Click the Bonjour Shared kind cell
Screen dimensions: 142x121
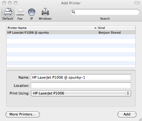pos(110,33)
